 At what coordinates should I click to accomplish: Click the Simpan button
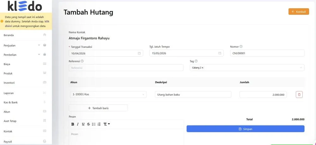pos(246,129)
